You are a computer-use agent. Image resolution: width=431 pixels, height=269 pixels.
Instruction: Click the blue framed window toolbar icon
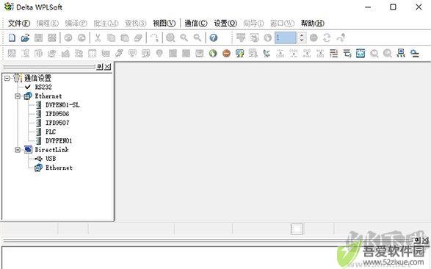coord(361,54)
